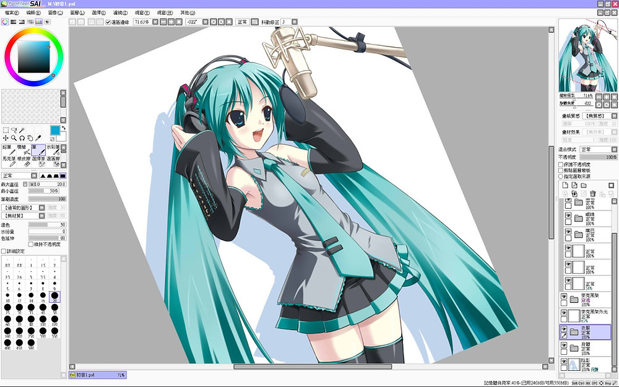Image resolution: width=619 pixels, height=387 pixels.
Task: Select the lasso selection tool
Action: point(14,130)
